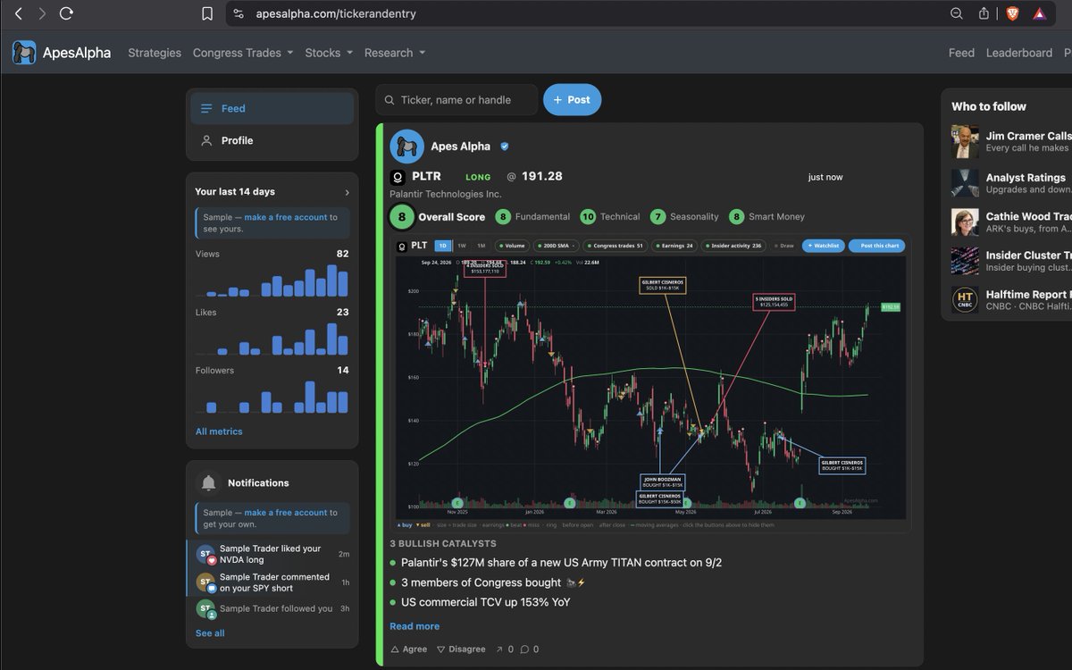Open Halftime Report CNBC avatar
This screenshot has width=1072, height=670.
(x=965, y=299)
